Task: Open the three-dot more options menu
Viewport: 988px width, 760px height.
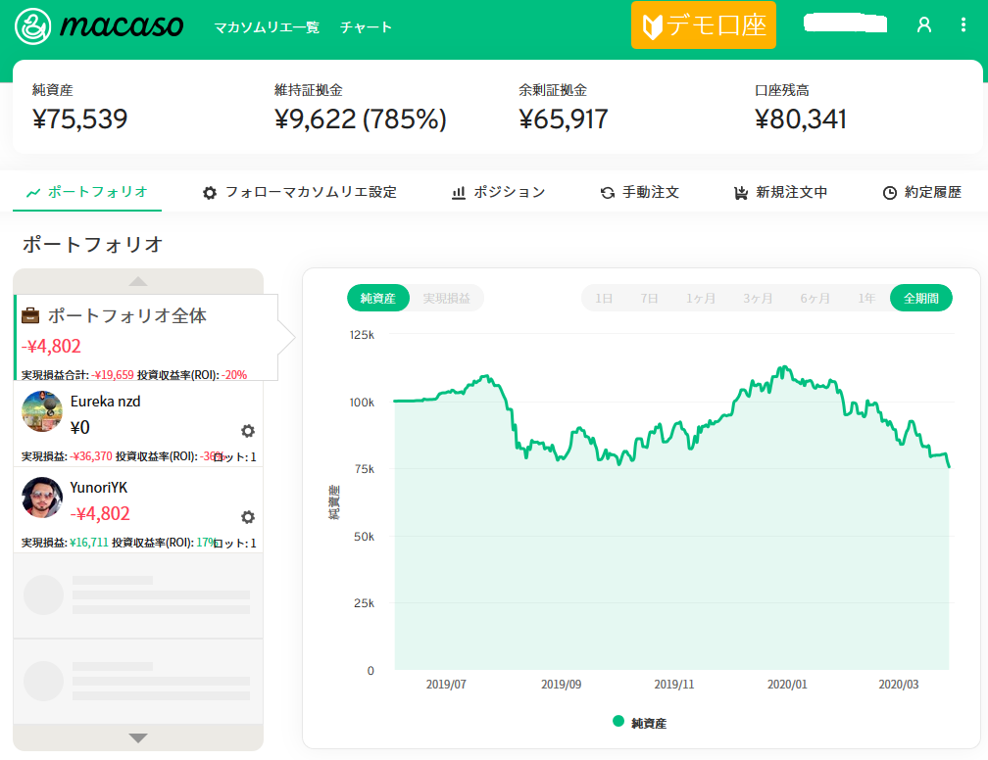Action: tap(963, 25)
